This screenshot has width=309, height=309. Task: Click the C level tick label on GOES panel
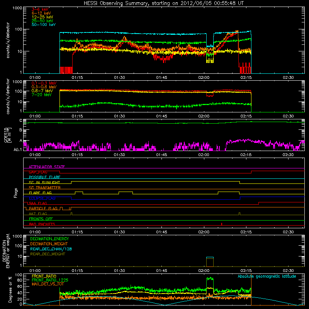tap(21, 121)
